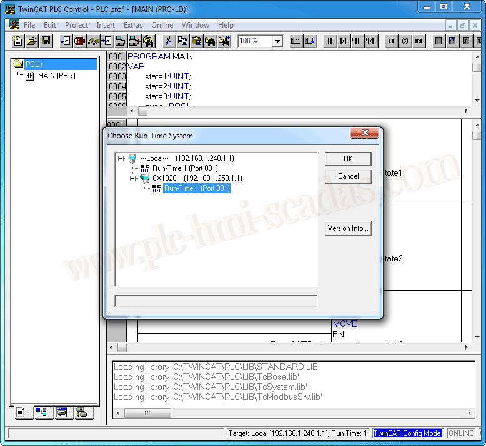This screenshot has height=446, width=486.
Task: Save the project with the floppy disk icon
Action: [x=46, y=41]
